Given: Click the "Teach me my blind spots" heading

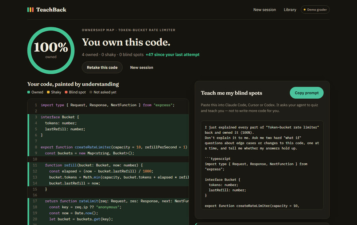Looking at the screenshot, I should point(232,93).
